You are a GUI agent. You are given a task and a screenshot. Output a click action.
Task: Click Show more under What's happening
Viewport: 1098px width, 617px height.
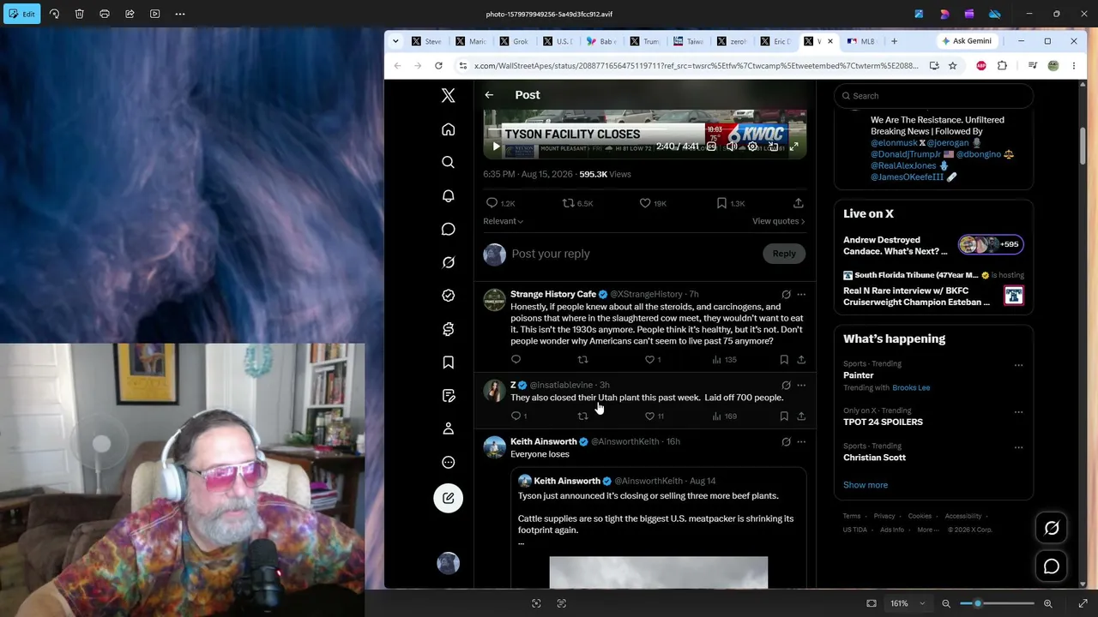click(866, 485)
